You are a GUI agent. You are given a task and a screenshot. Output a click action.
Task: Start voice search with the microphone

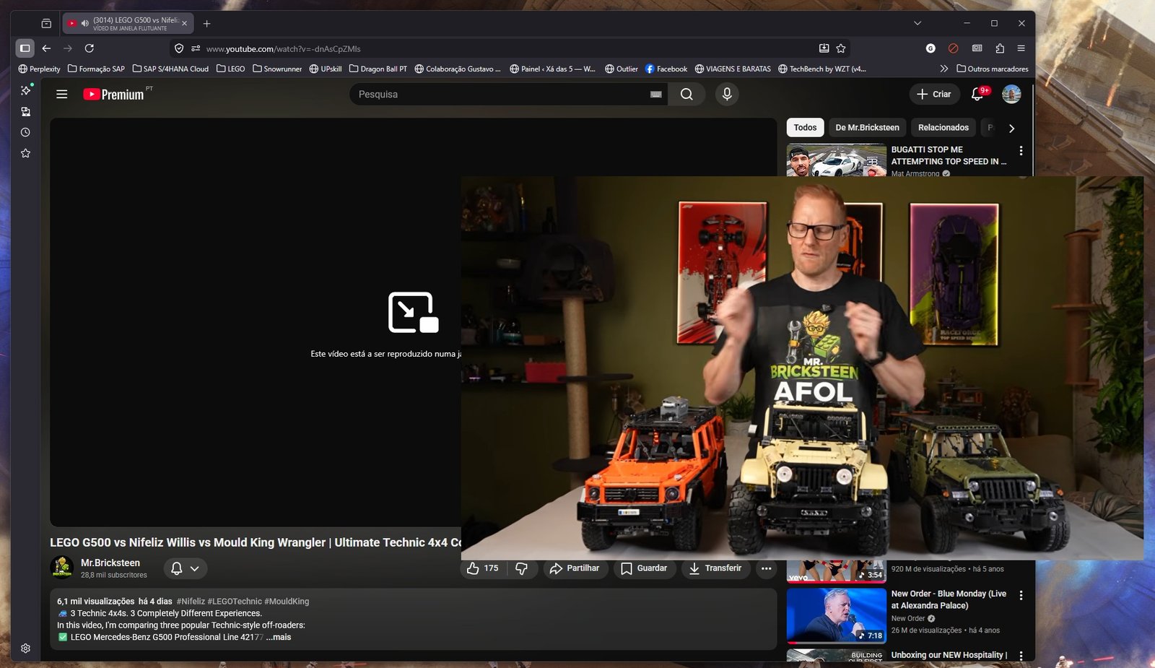(727, 94)
